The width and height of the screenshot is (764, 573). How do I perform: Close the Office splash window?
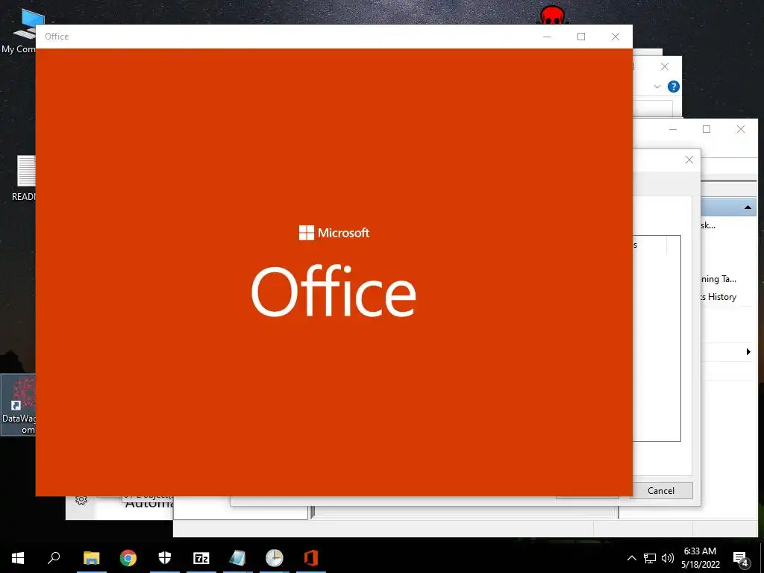point(616,37)
